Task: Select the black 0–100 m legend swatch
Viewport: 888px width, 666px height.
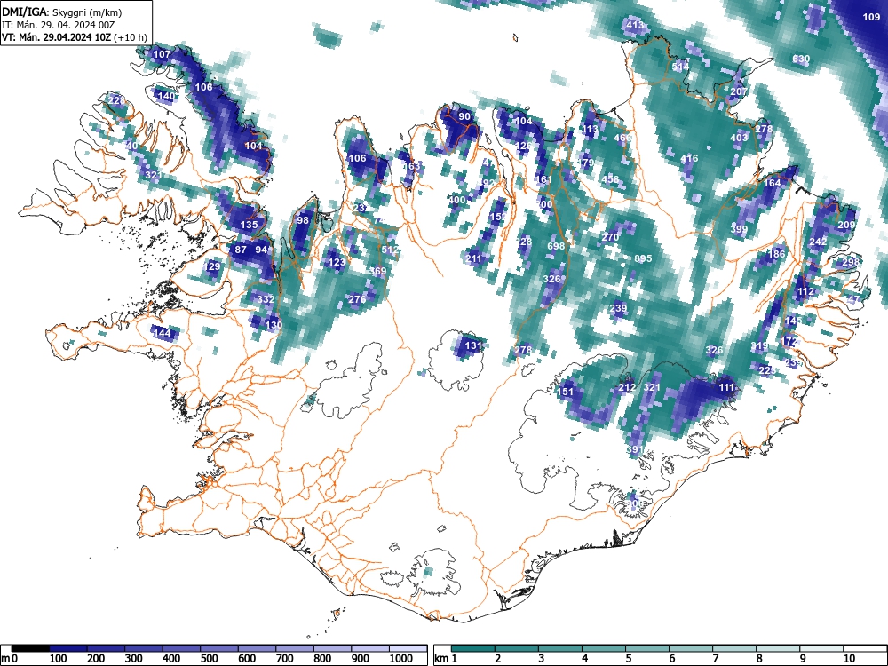Action: point(30,648)
